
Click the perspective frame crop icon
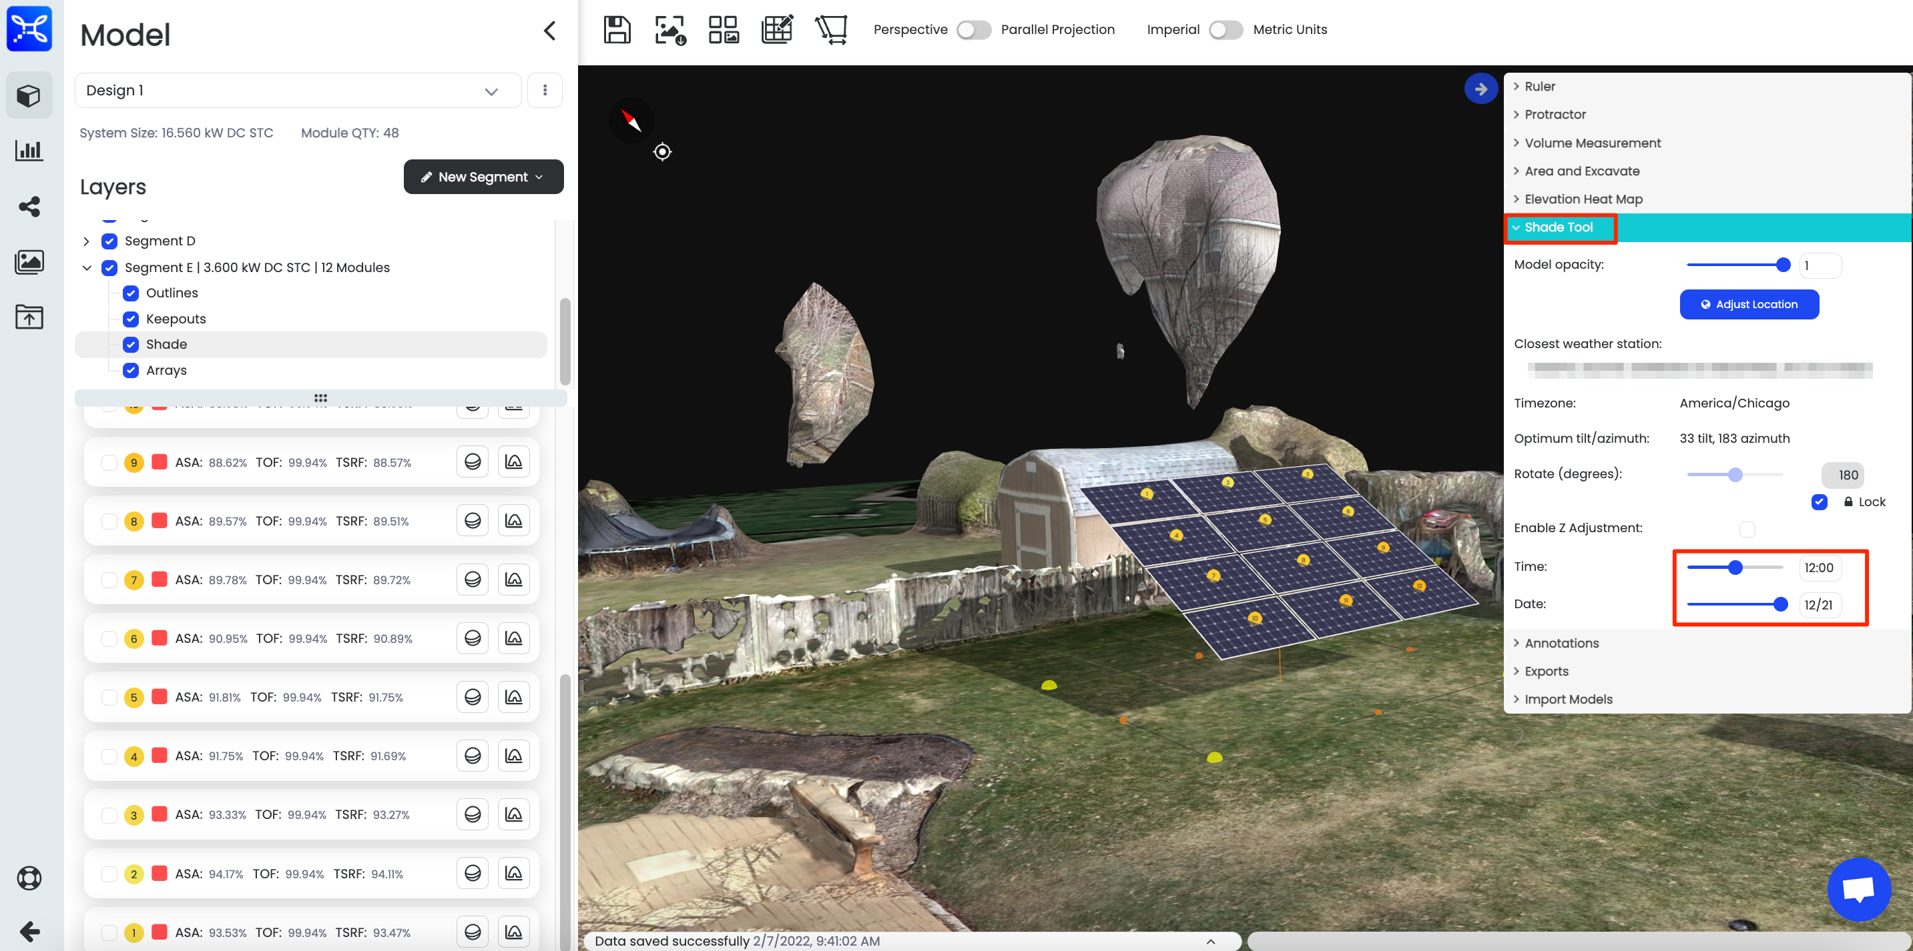[831, 29]
